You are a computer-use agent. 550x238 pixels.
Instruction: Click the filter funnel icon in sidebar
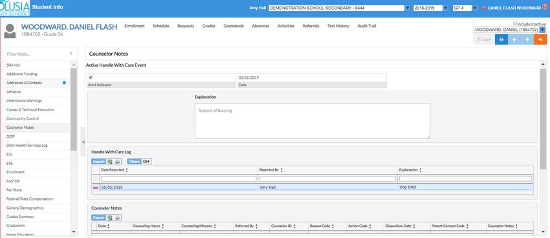coord(71,54)
